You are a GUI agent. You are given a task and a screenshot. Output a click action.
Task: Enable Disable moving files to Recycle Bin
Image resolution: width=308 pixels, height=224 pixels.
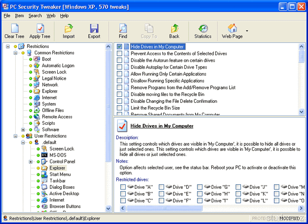click(120, 94)
